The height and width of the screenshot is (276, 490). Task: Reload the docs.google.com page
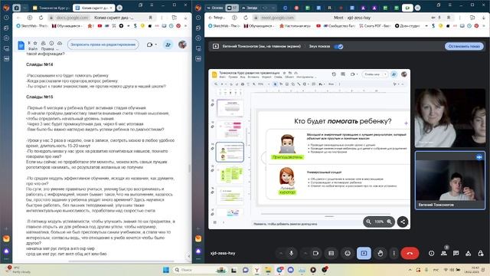(41, 18)
